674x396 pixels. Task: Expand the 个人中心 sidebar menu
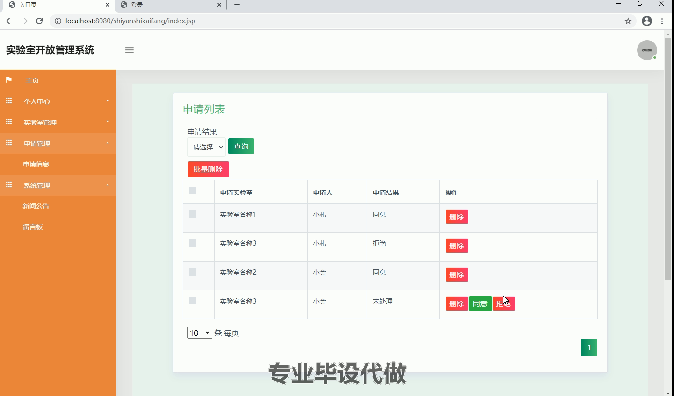click(x=58, y=101)
